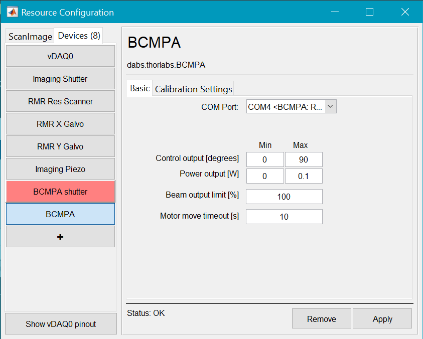Click the plus button to add device
The width and height of the screenshot is (423, 339).
[x=60, y=237]
